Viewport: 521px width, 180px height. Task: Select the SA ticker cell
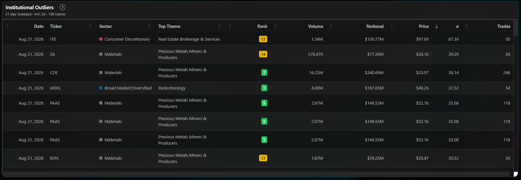click(52, 54)
